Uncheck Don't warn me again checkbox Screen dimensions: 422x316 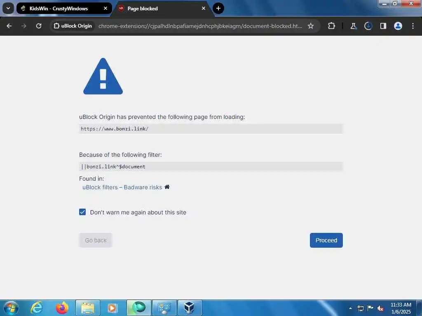pos(82,212)
